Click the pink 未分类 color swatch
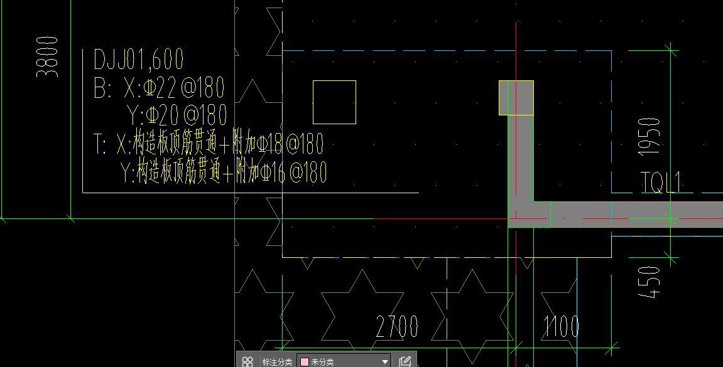This screenshot has width=723, height=367. click(304, 362)
